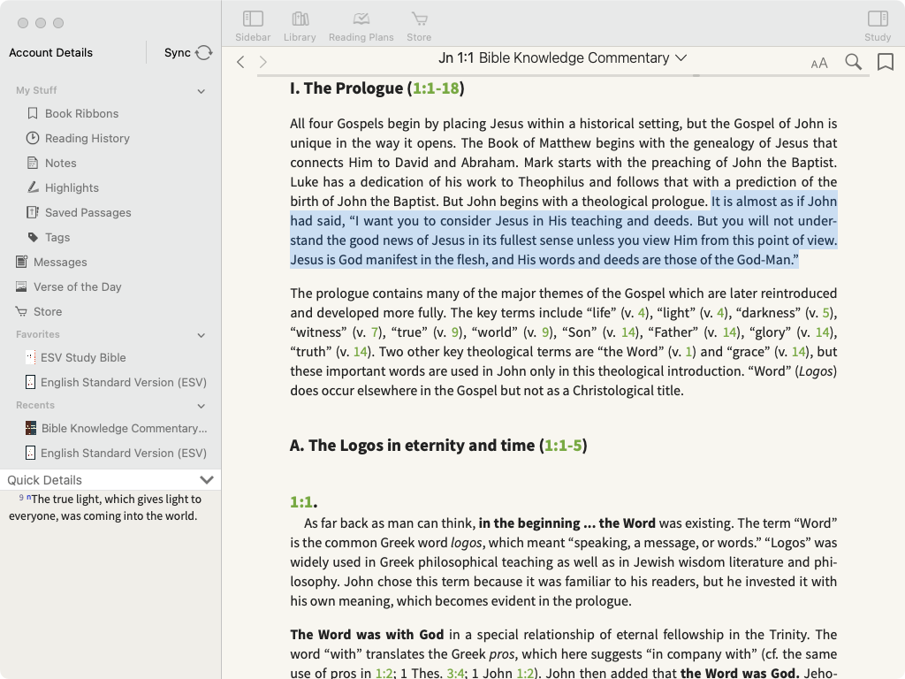This screenshot has width=905, height=679.
Task: Click the Sync refresh icon
Action: click(x=204, y=53)
